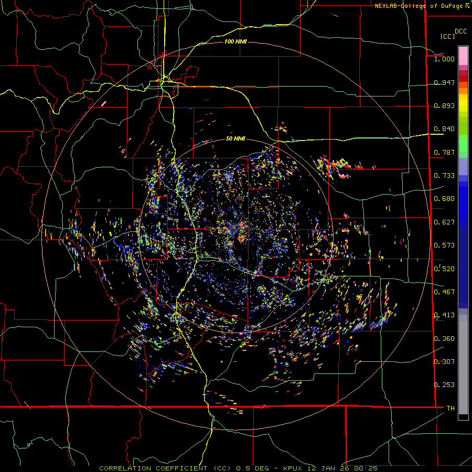Click the 0.573 scale value
Viewport: 472px width, 472px height.
point(444,245)
